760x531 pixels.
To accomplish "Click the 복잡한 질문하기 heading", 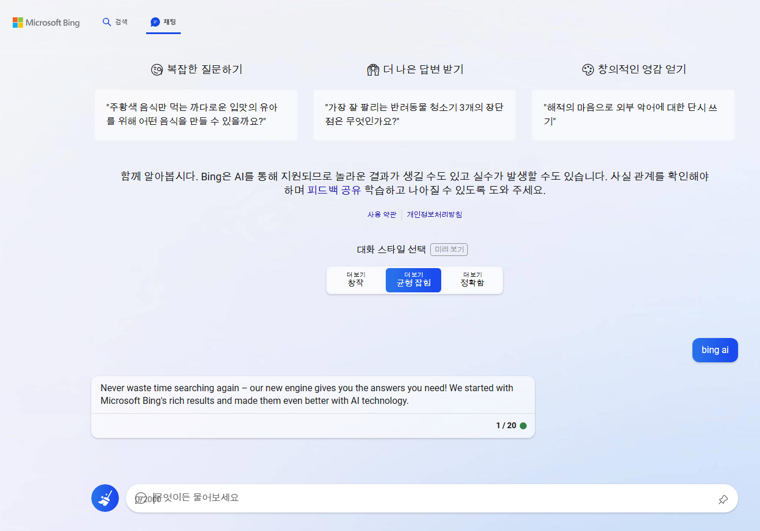I will point(204,69).
